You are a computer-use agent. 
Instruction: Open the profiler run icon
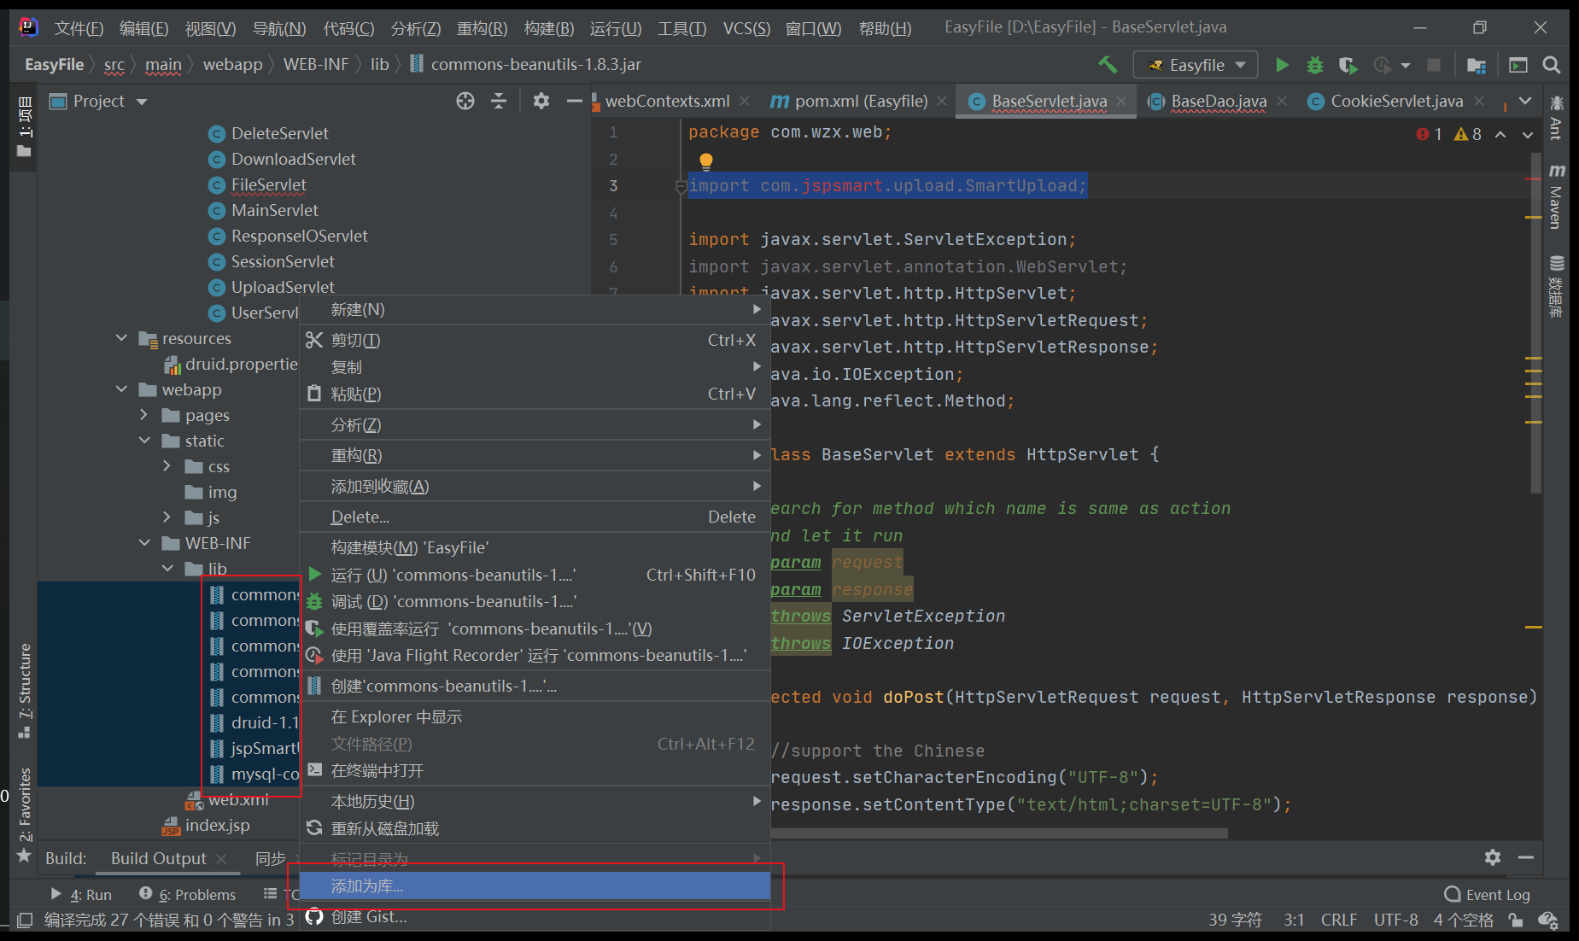point(1383,65)
